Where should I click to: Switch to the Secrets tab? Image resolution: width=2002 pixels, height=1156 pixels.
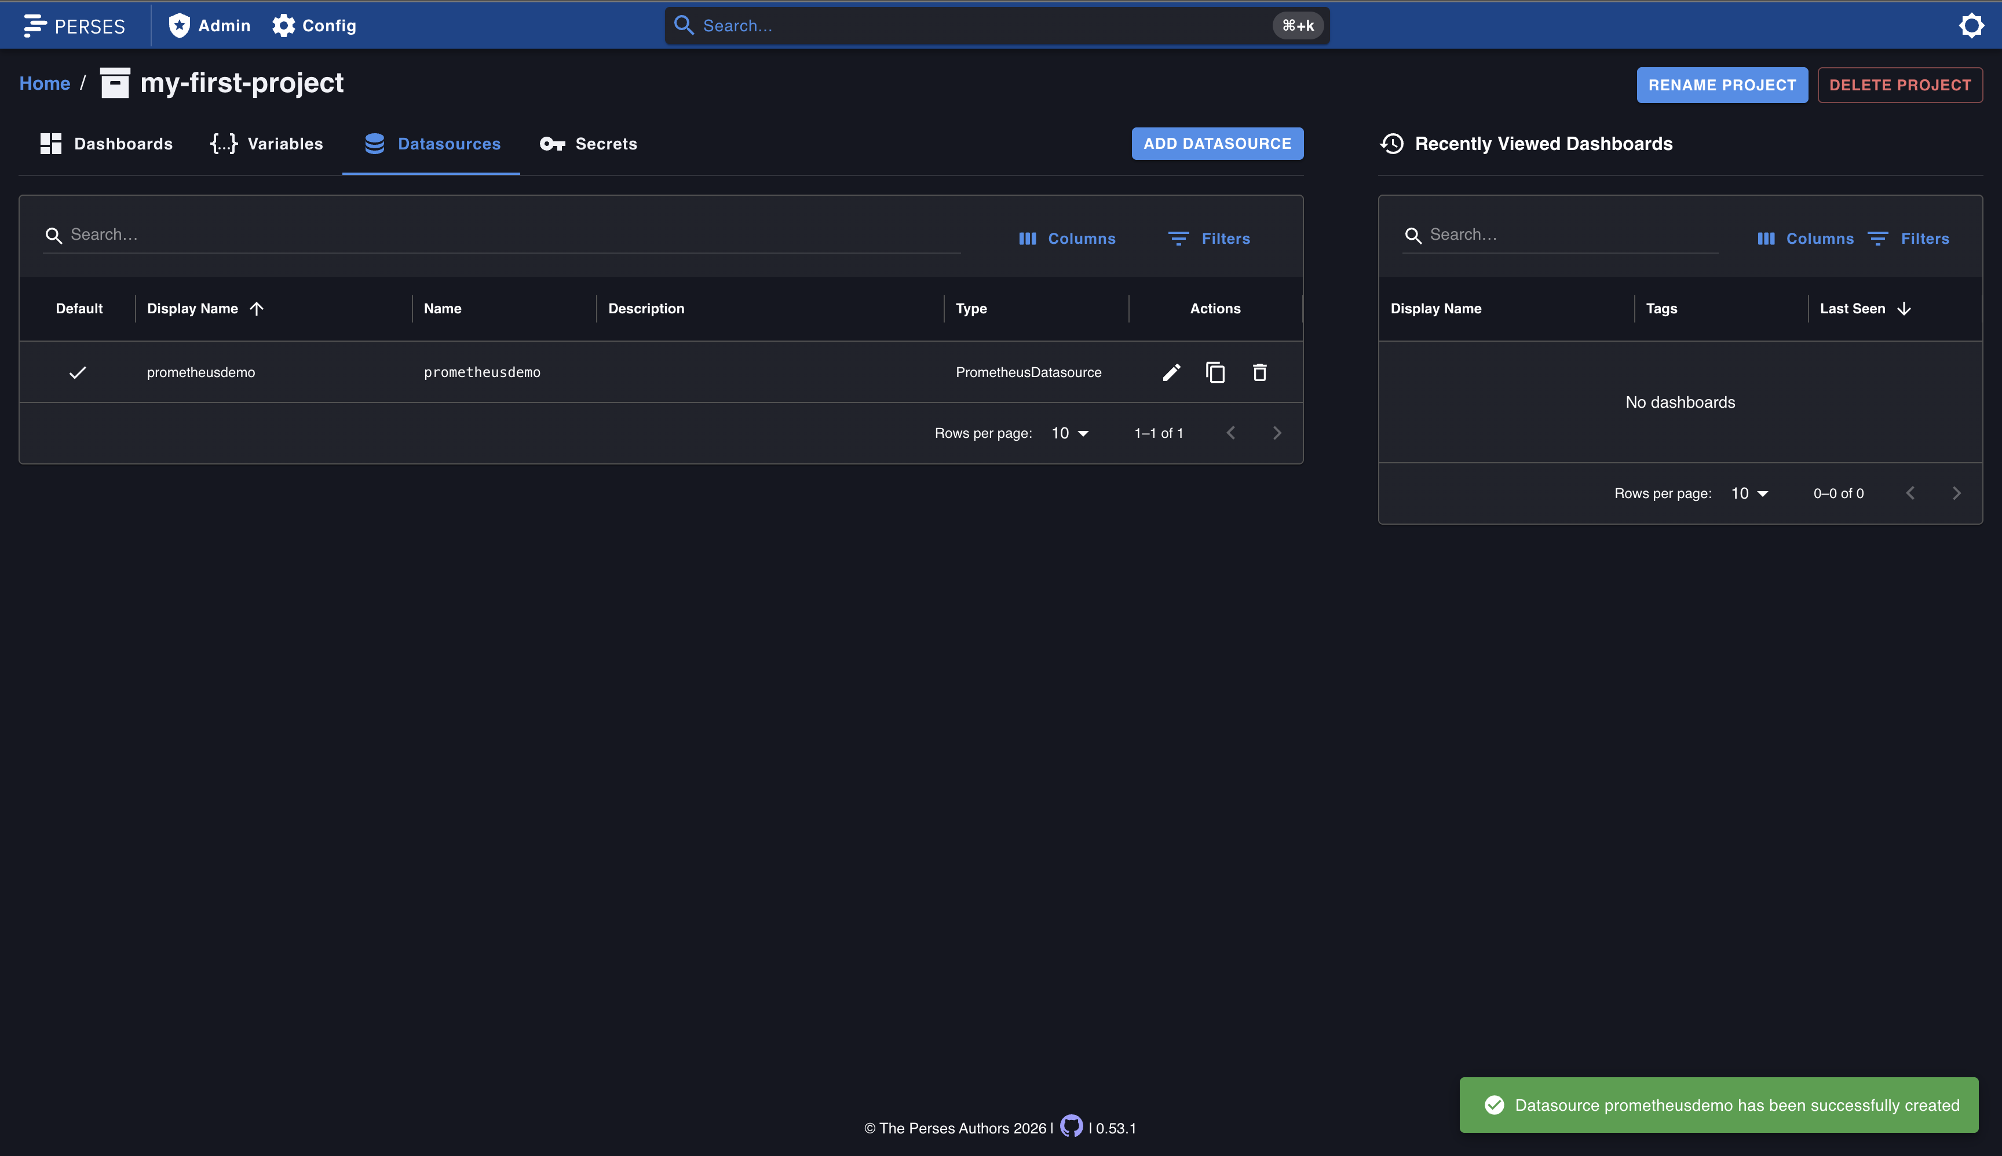(x=587, y=144)
